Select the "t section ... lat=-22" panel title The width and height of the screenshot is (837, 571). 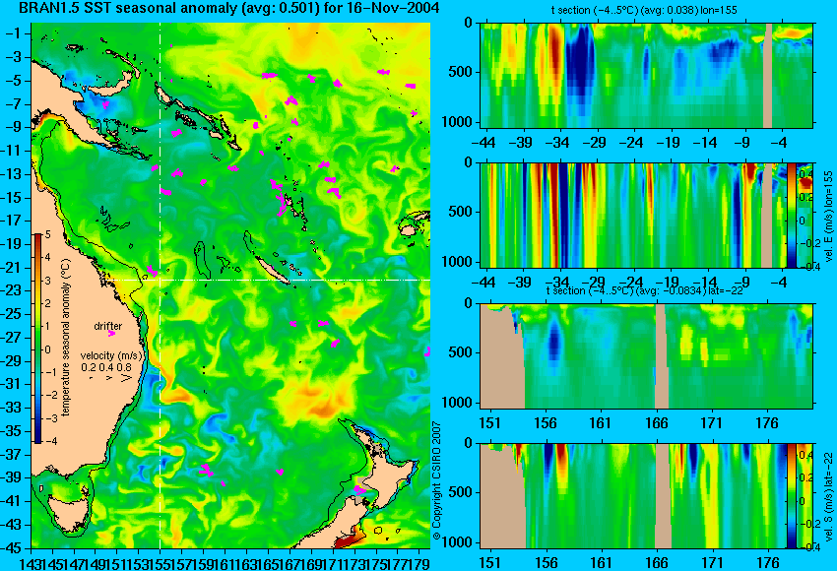644,290
